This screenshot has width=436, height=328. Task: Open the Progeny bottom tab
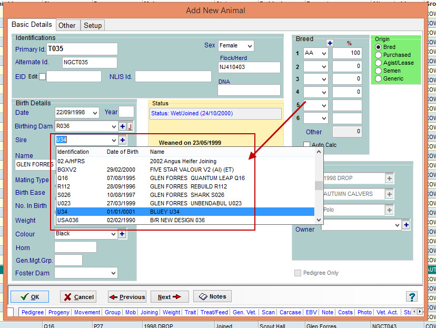click(x=59, y=312)
